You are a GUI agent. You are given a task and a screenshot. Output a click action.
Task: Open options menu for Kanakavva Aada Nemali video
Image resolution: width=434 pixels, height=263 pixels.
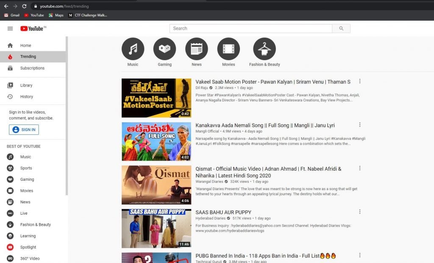(360, 125)
